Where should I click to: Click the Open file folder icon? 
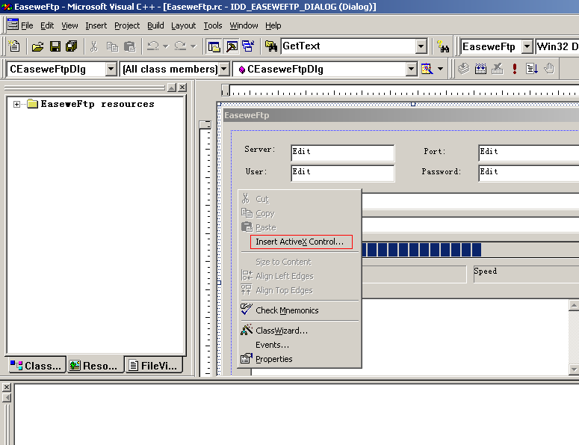pos(37,46)
